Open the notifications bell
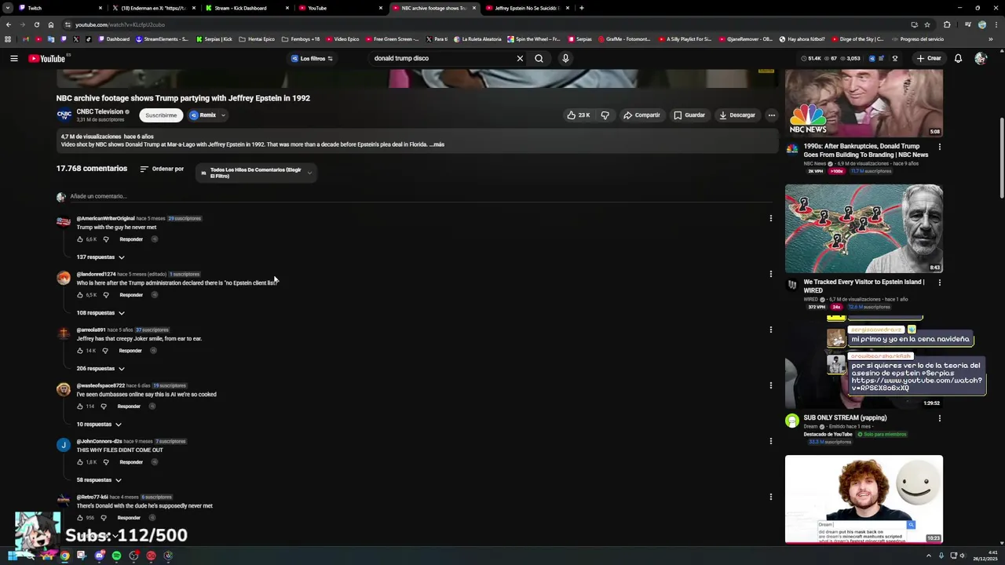 coord(958,58)
